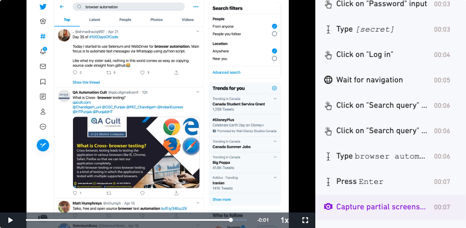Open the chevron for Iranian trend
Image resolution: width=466 pixels, height=228 pixels.
275,177
